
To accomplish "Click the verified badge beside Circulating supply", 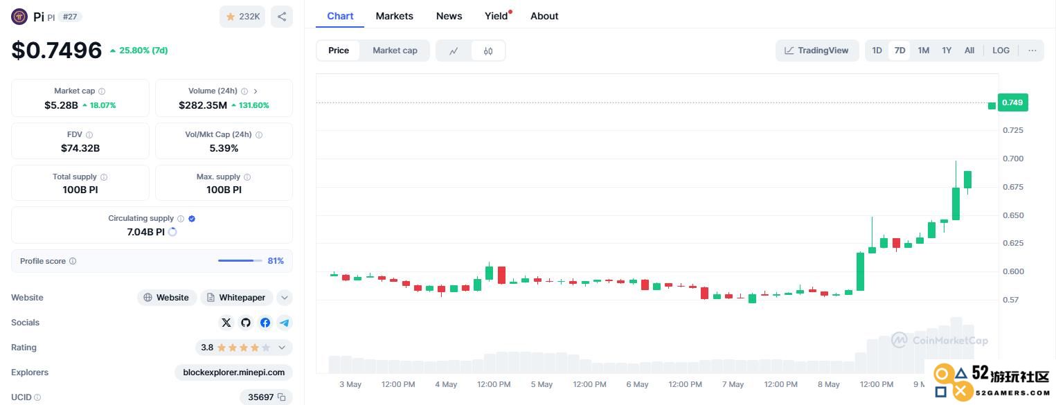I will [192, 219].
